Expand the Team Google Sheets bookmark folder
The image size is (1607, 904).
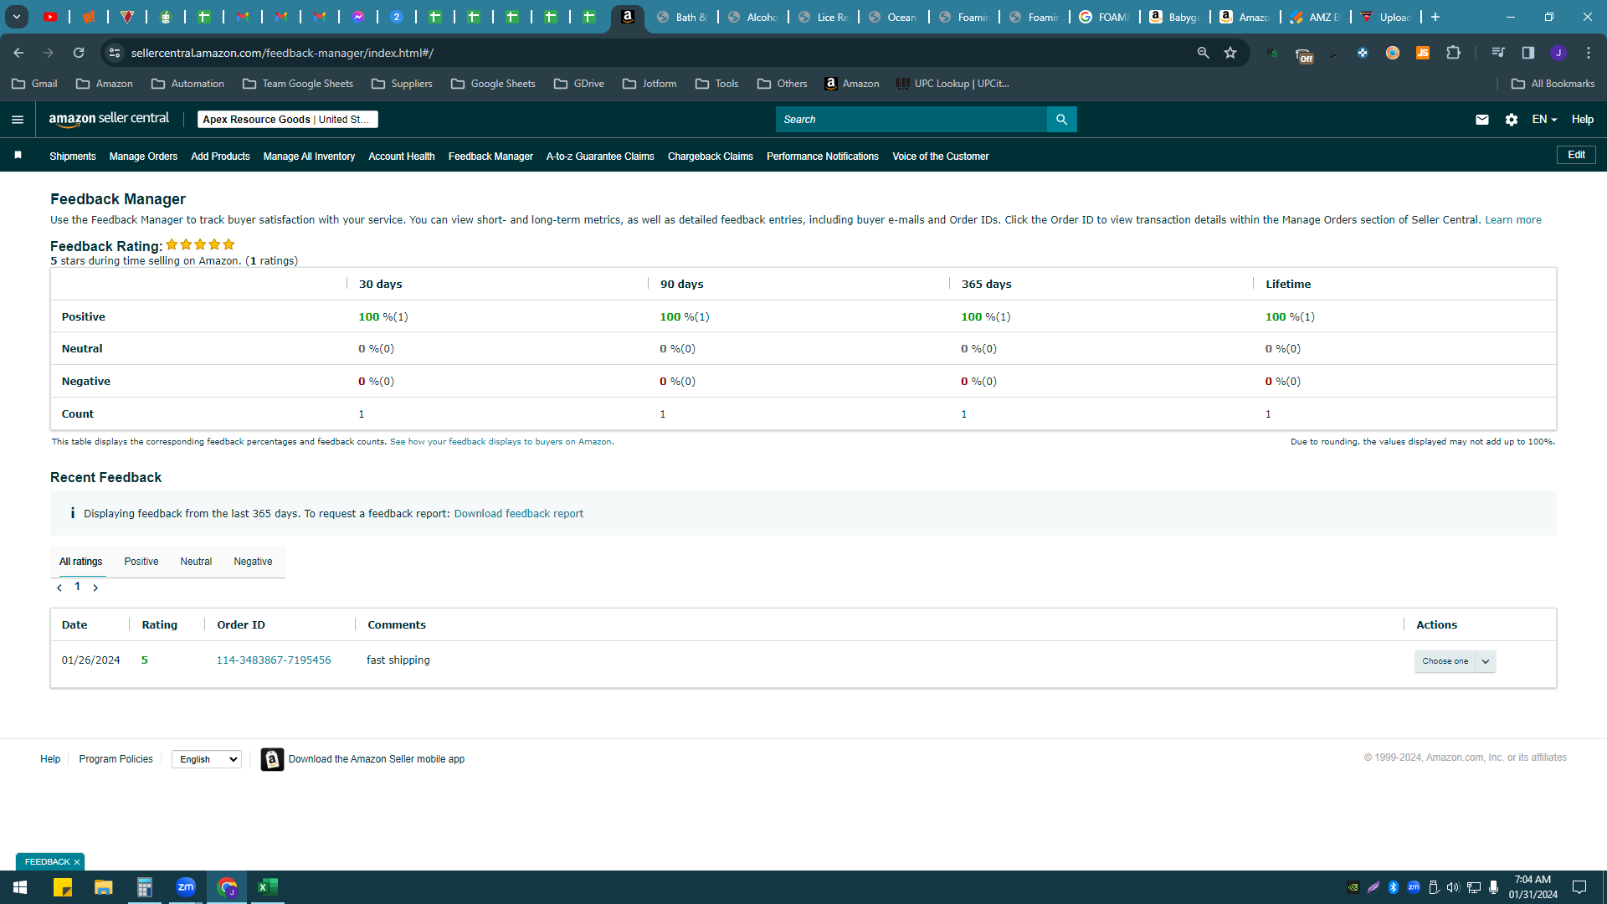click(298, 84)
